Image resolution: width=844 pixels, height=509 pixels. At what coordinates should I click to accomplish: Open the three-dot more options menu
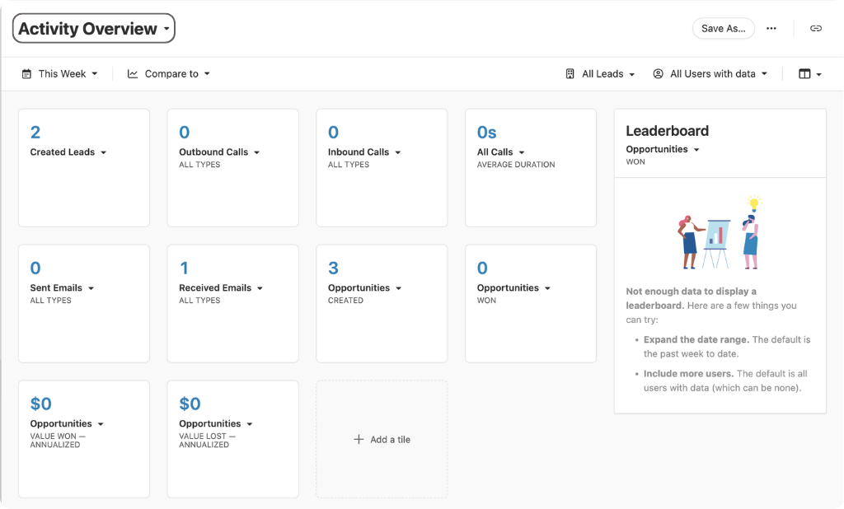(x=771, y=29)
